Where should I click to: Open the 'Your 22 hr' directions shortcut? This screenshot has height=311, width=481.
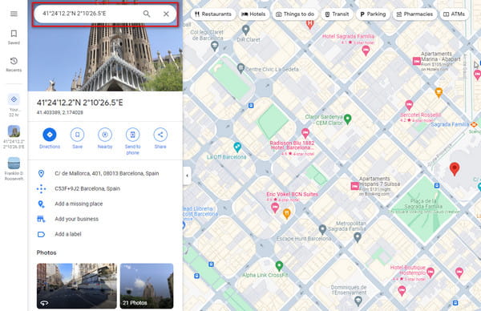[14, 105]
